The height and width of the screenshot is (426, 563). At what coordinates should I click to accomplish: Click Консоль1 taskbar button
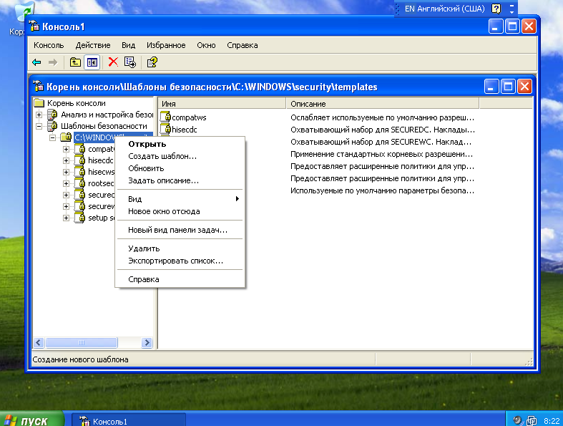coord(129,421)
